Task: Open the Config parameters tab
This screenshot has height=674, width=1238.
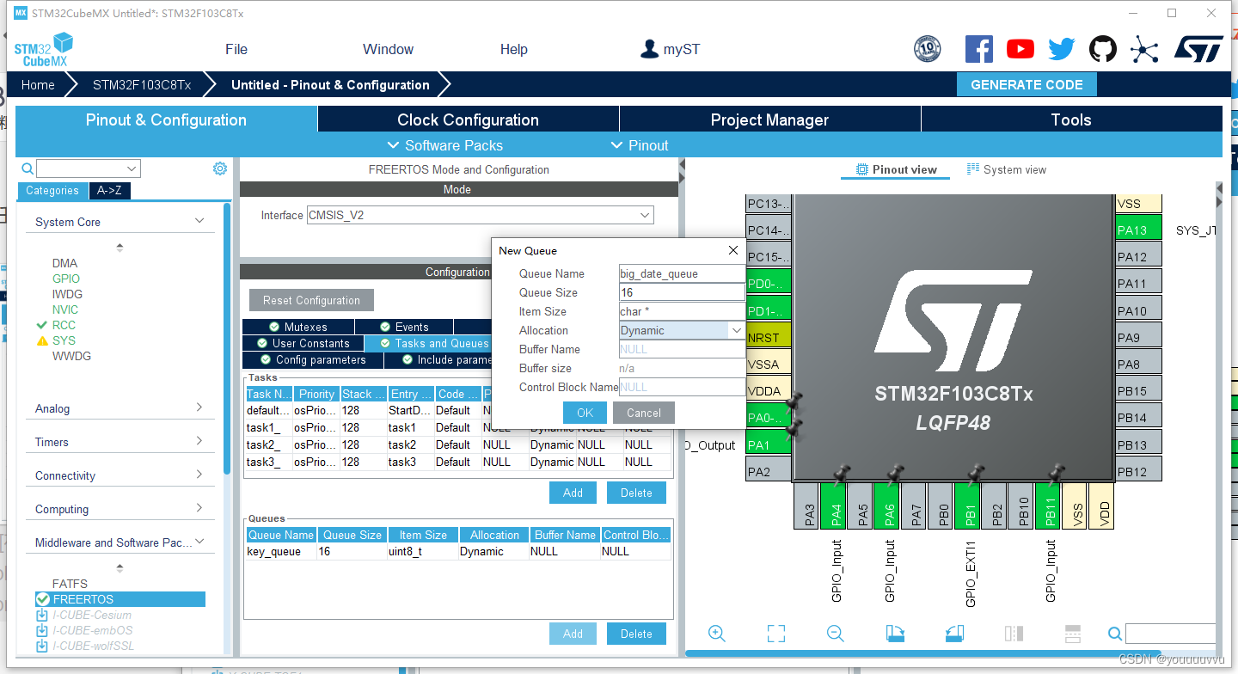Action: (x=312, y=359)
